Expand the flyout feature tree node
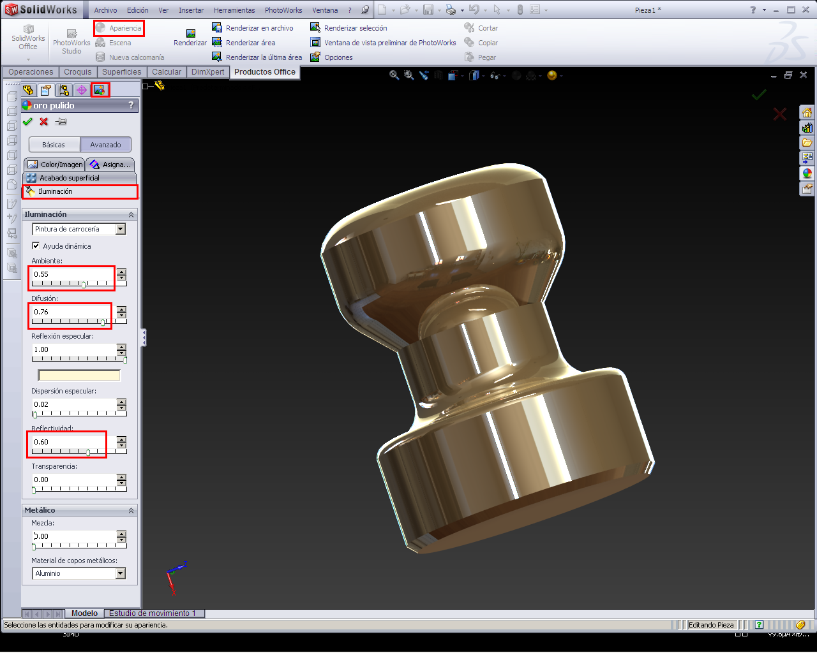Screen dimensions: 817x653 146,86
